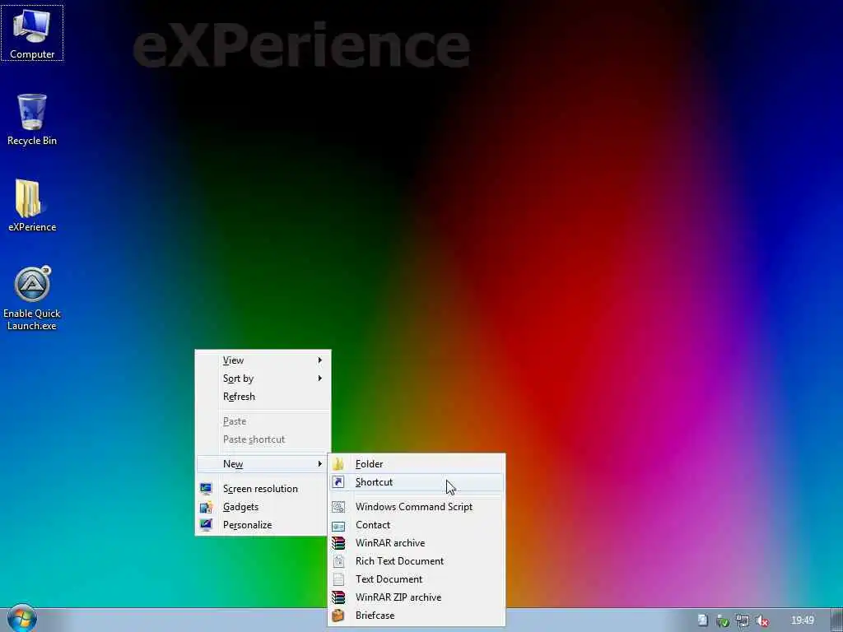Create a new Rich Text Document
The height and width of the screenshot is (632, 843).
(417, 561)
